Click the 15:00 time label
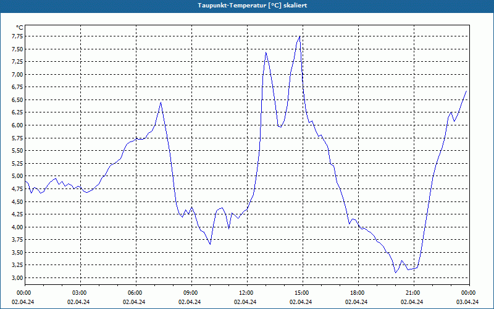The image size is (494, 309). pos(303,293)
